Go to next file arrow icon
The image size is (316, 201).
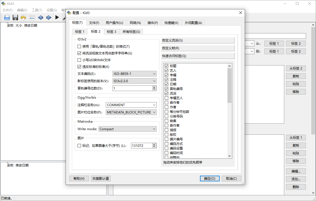pyautogui.click(x=49, y=18)
